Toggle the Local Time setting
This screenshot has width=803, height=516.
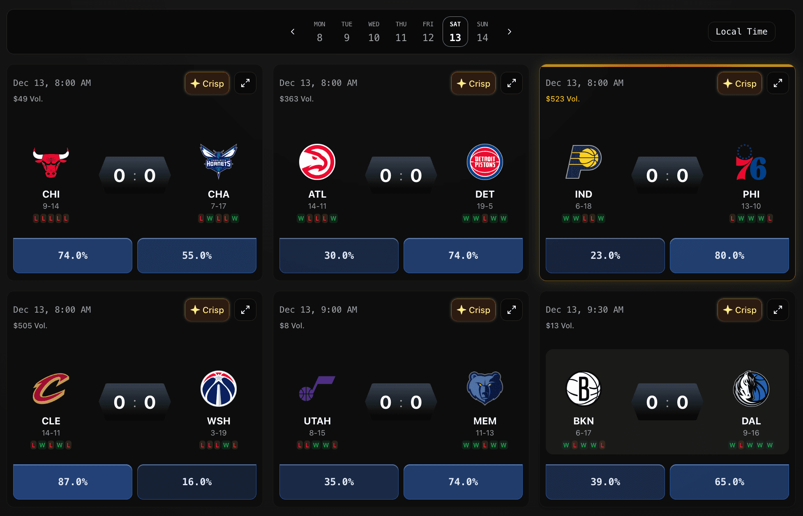(741, 32)
